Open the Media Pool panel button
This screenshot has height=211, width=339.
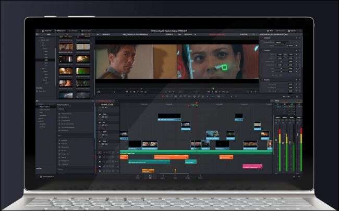[47, 31]
